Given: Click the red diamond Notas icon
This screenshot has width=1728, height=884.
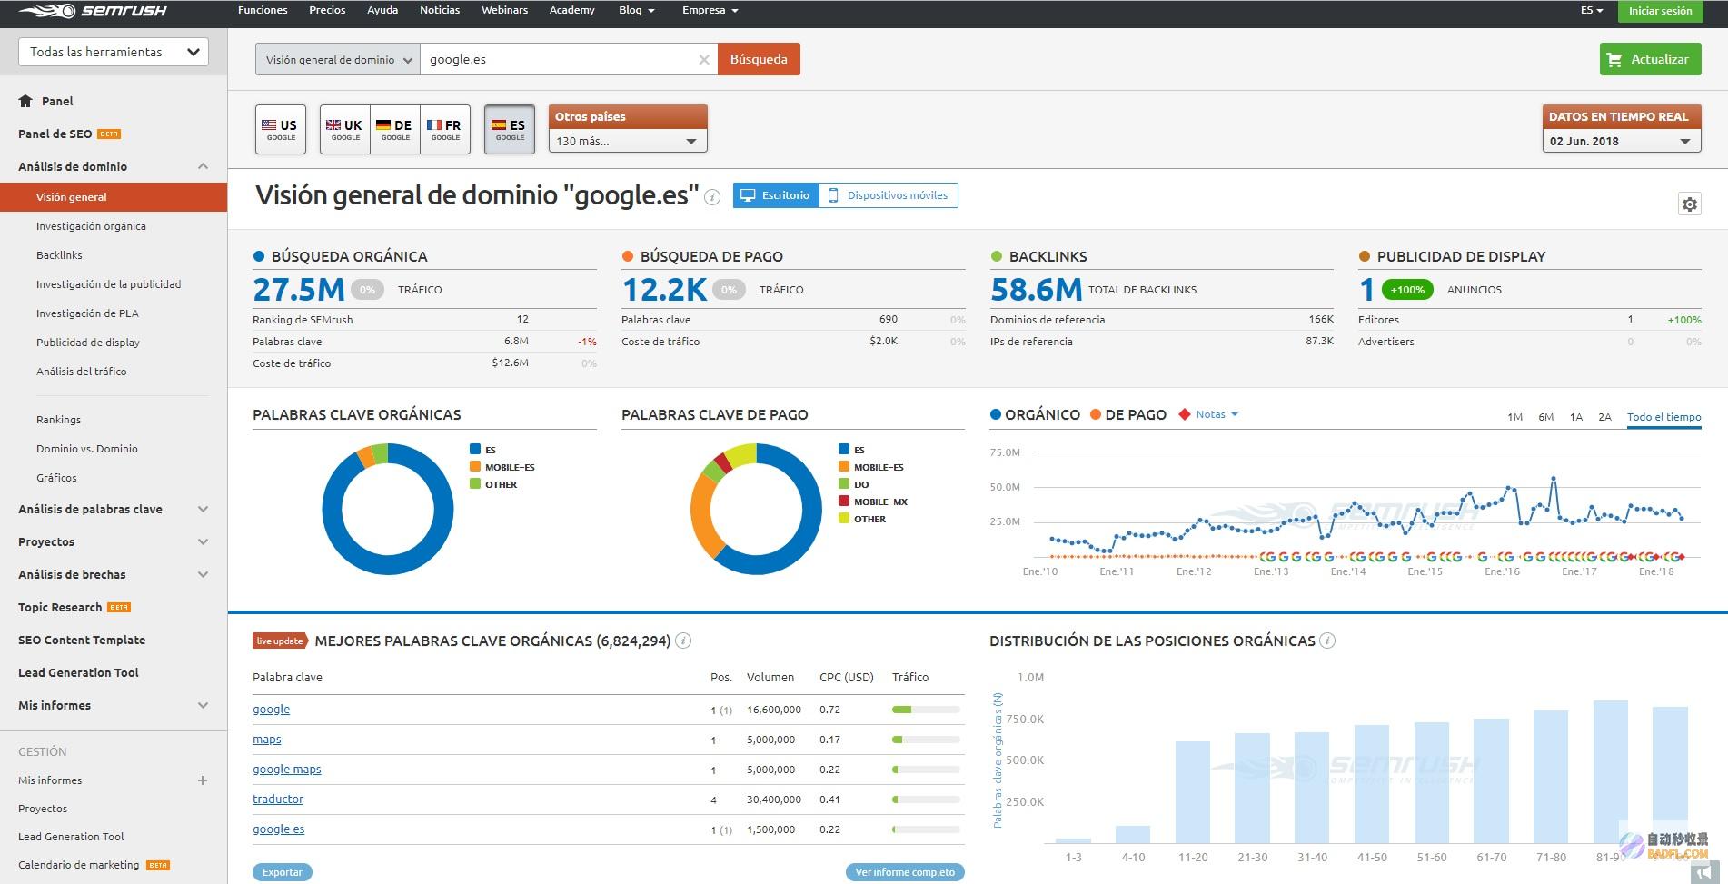Looking at the screenshot, I should [x=1184, y=414].
